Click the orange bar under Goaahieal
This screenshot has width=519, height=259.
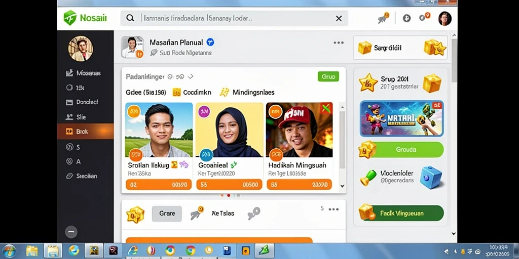click(x=229, y=185)
